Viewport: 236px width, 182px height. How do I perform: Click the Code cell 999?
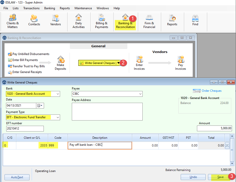pyautogui.click(x=58, y=145)
